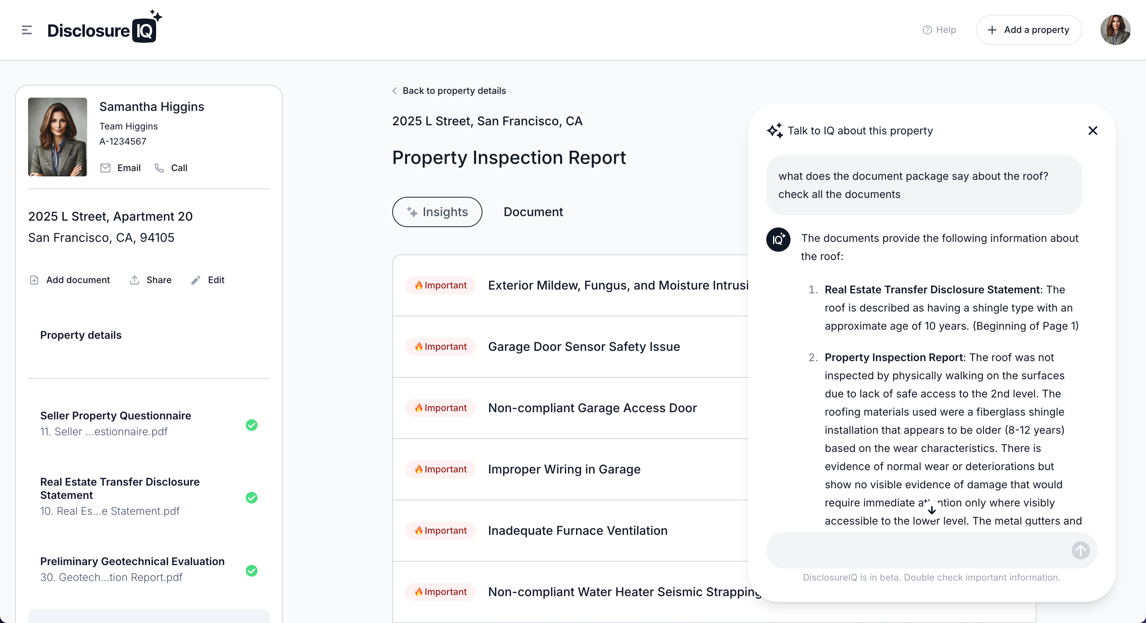This screenshot has width=1146, height=623.
Task: Click the user question chat bubble
Action: tap(924, 185)
